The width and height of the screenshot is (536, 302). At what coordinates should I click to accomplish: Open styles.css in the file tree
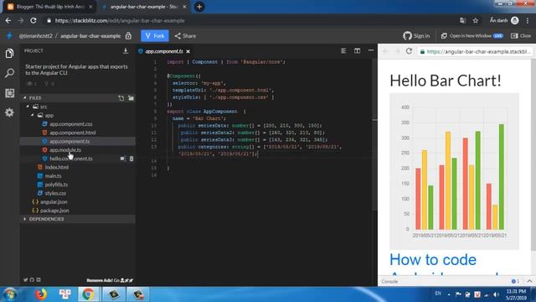tap(55, 193)
